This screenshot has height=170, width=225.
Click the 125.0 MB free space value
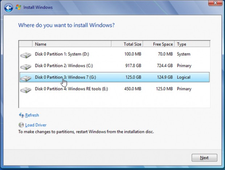point(164,89)
